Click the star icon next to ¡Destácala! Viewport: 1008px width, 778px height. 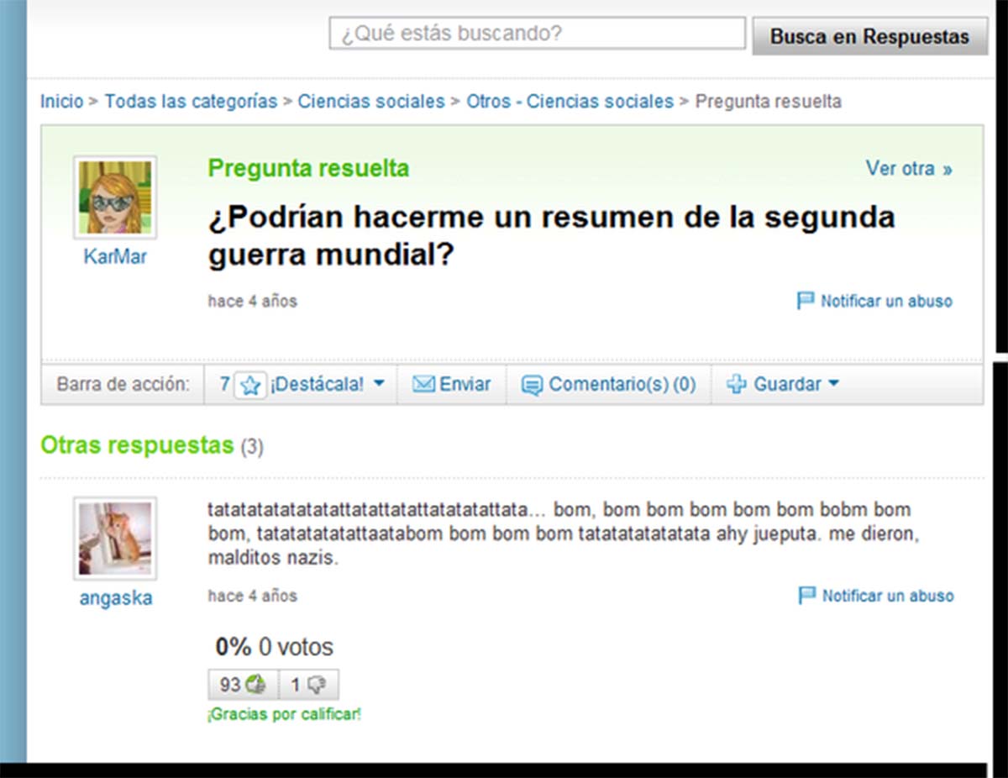[249, 385]
